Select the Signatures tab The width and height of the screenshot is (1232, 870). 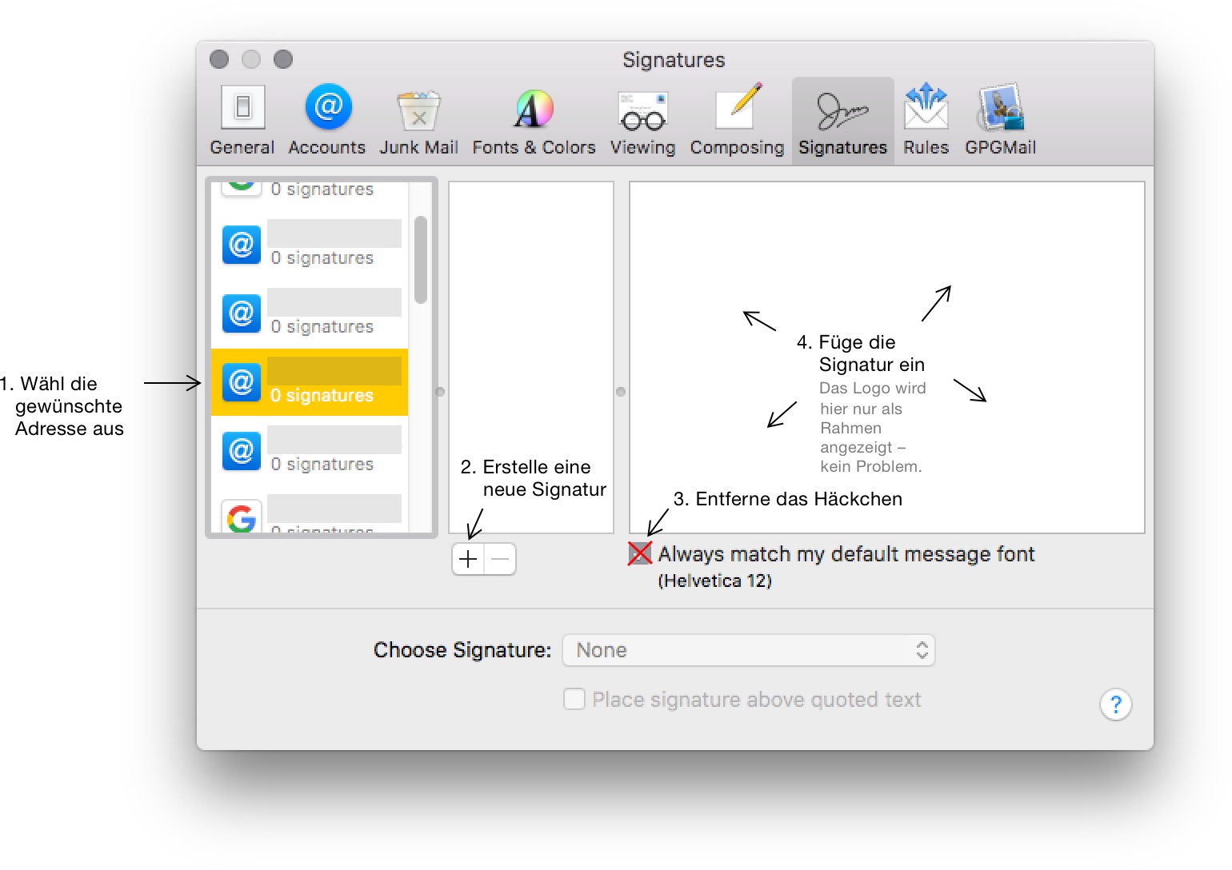(x=842, y=120)
